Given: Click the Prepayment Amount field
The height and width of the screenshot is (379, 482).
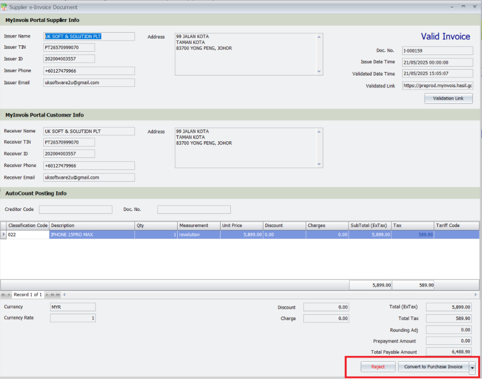Looking at the screenshot, I should (449, 341).
